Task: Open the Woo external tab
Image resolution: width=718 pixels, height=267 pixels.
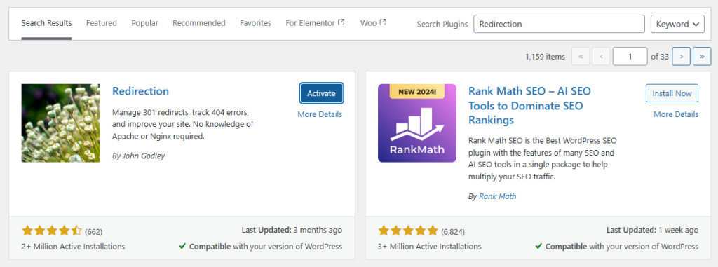Action: point(373,23)
